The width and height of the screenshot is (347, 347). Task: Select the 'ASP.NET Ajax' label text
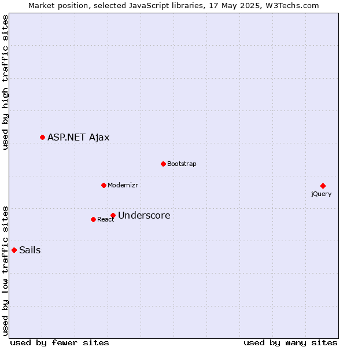coord(78,138)
